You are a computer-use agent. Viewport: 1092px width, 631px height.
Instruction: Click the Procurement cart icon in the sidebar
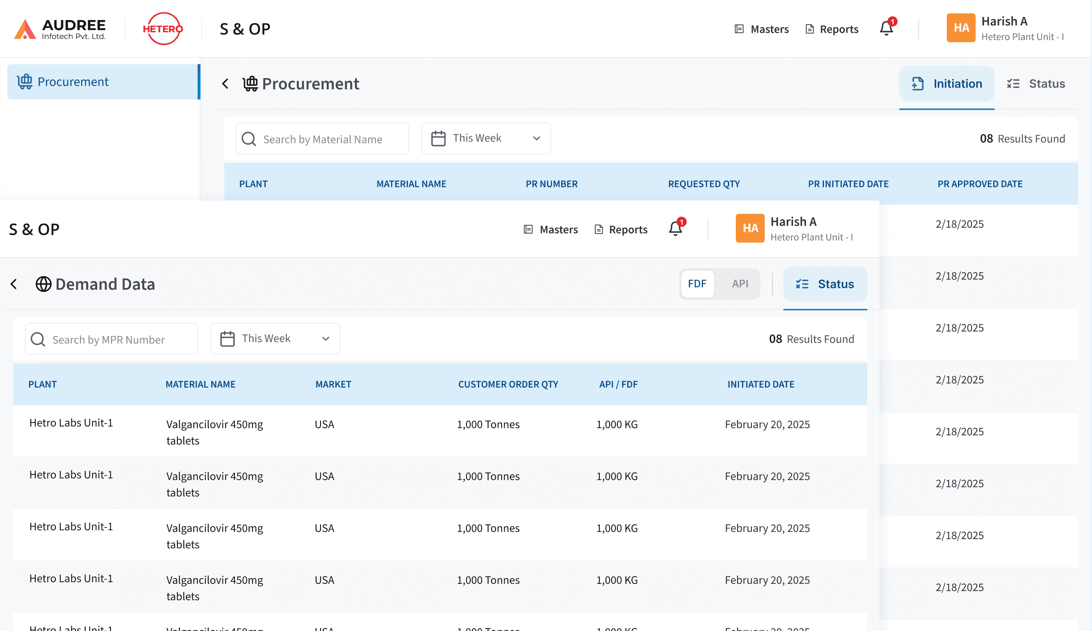tap(25, 82)
